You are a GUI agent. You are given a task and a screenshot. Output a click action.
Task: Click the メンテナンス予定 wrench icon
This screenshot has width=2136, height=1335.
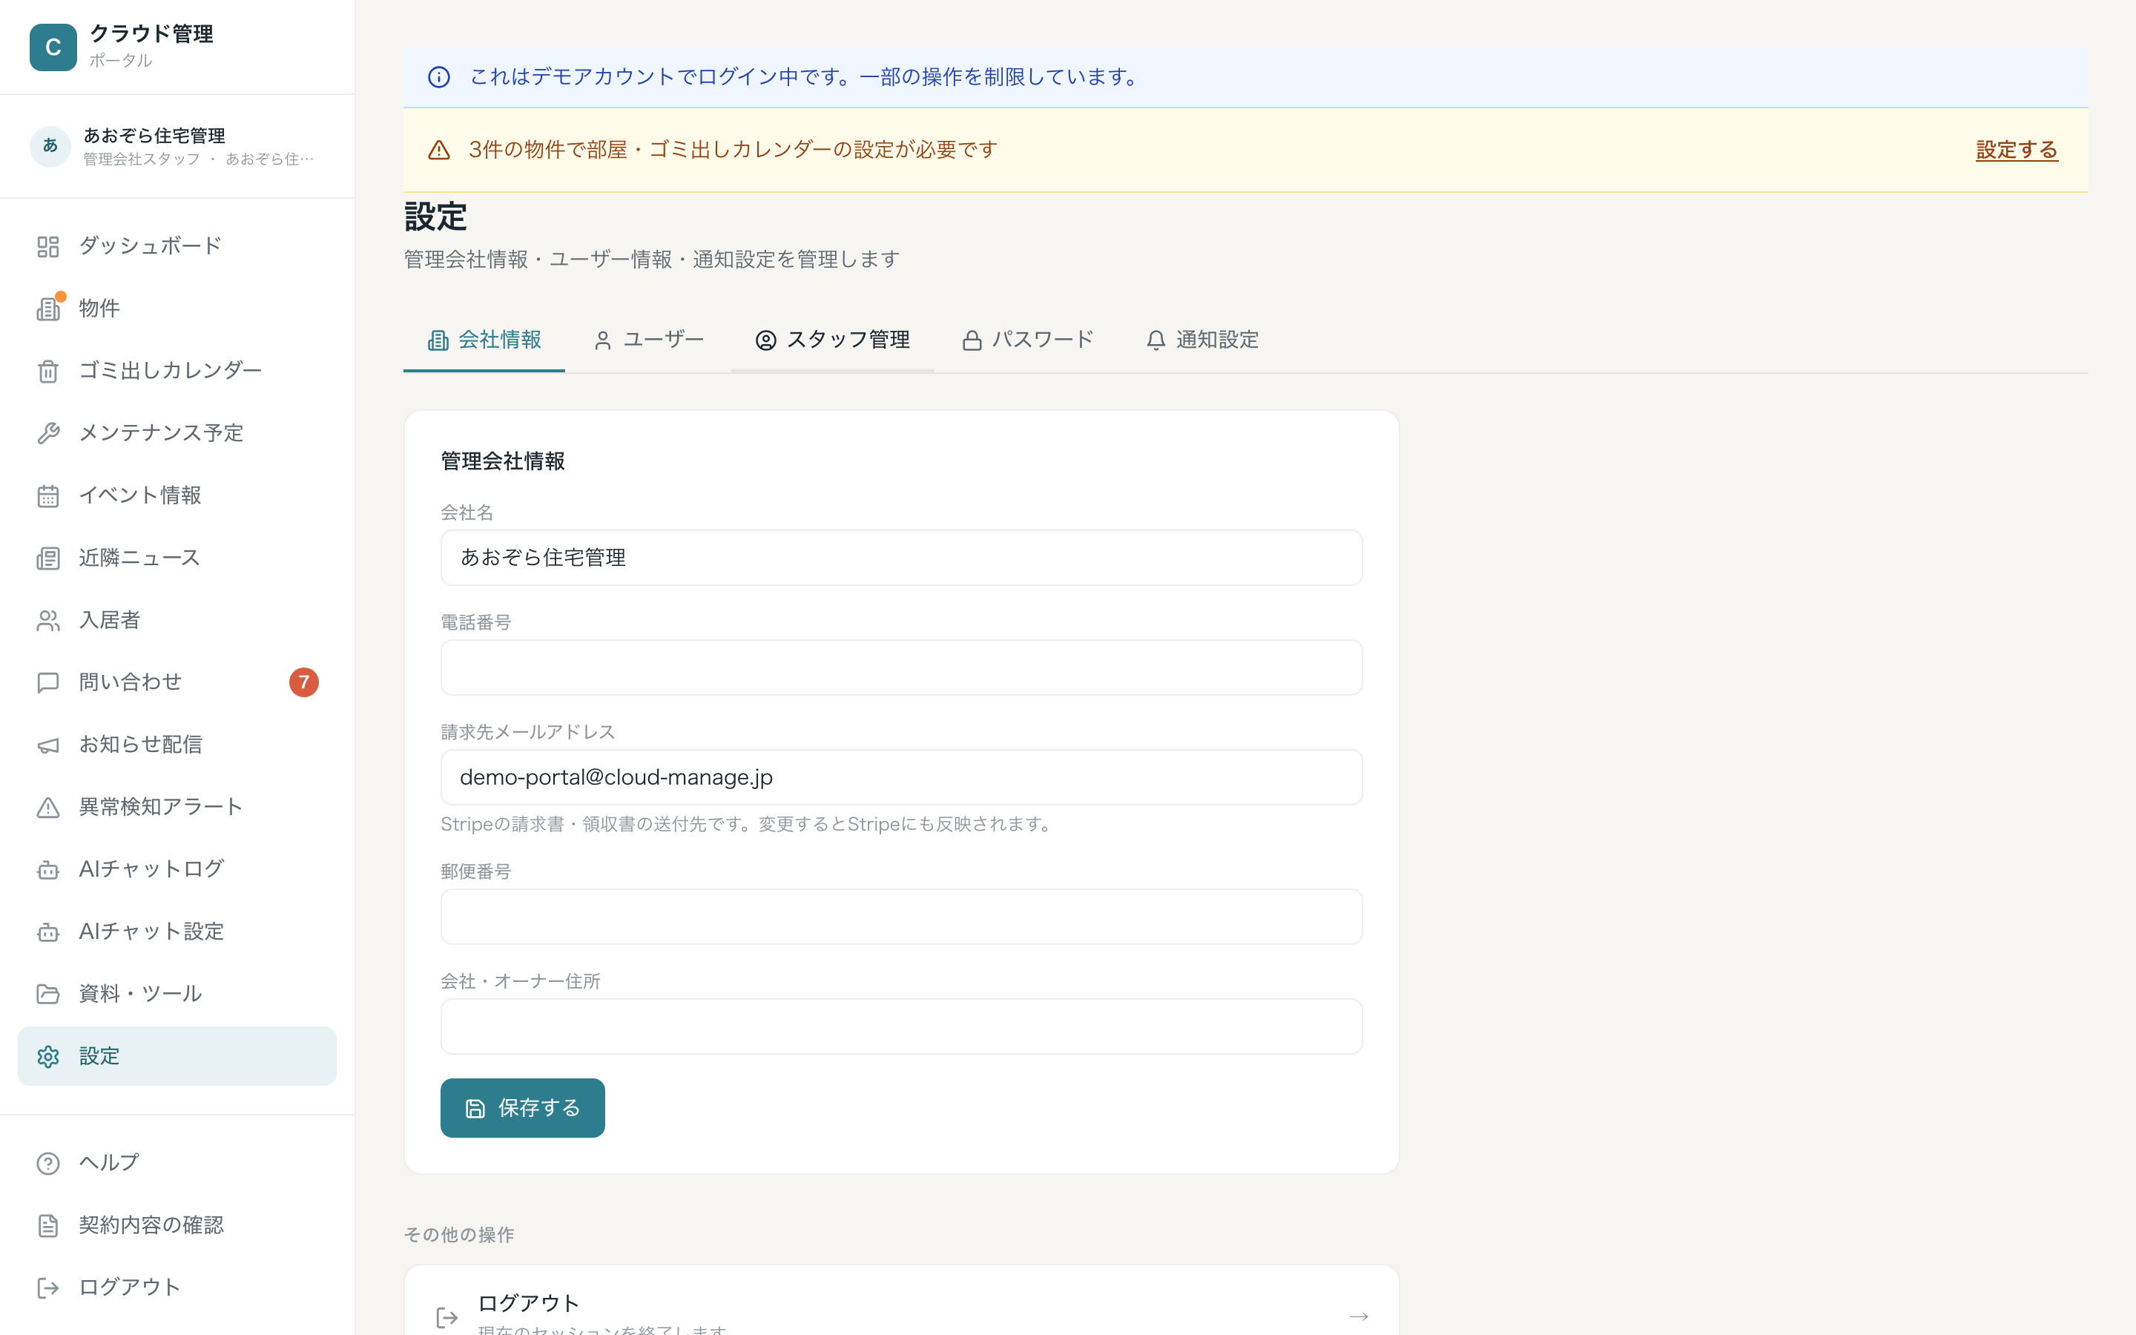(47, 434)
